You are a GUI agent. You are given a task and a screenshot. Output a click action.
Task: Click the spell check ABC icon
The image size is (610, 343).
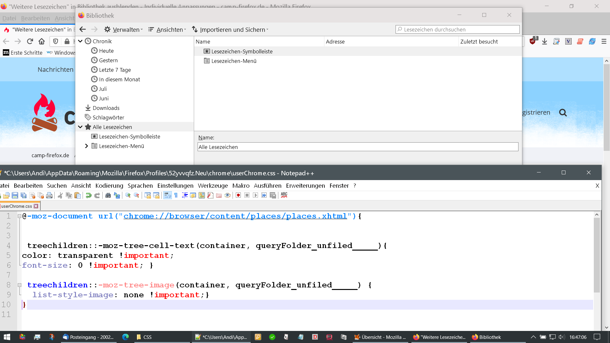[x=284, y=195]
